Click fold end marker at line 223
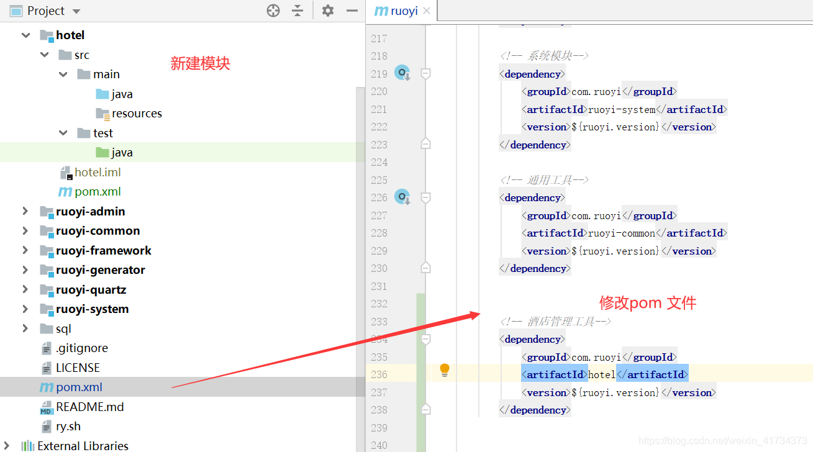 tap(425, 144)
